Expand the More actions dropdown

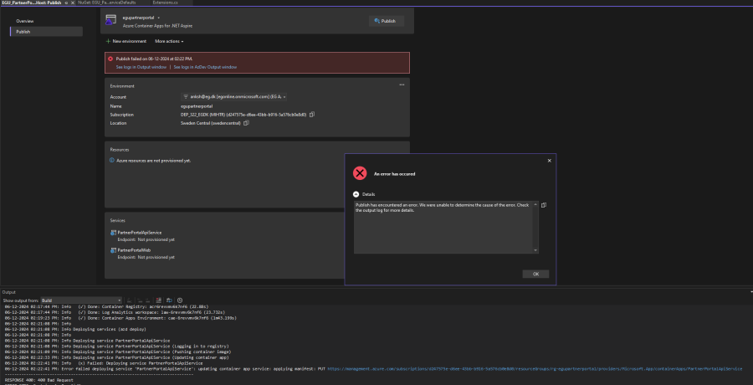168,41
